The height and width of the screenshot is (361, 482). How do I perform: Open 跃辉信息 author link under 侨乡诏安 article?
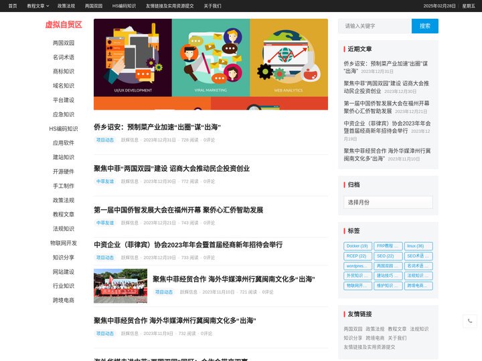[x=129, y=140]
